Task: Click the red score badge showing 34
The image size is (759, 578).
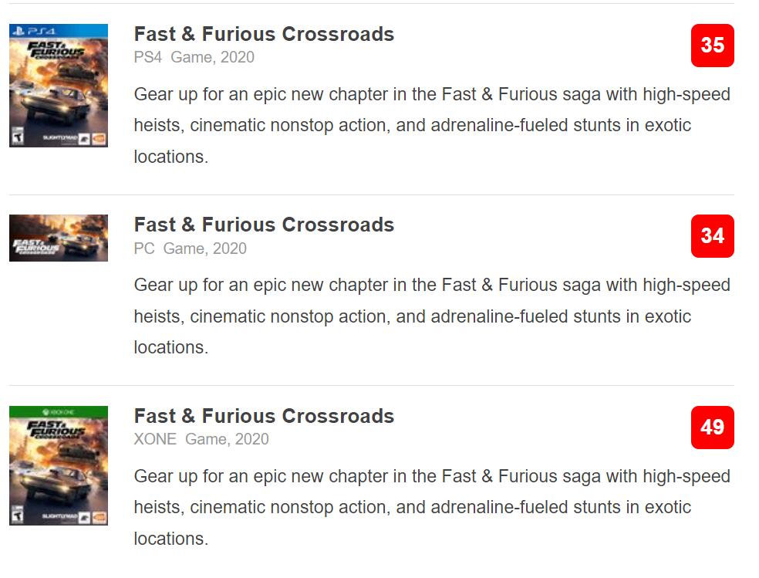Action: click(712, 236)
